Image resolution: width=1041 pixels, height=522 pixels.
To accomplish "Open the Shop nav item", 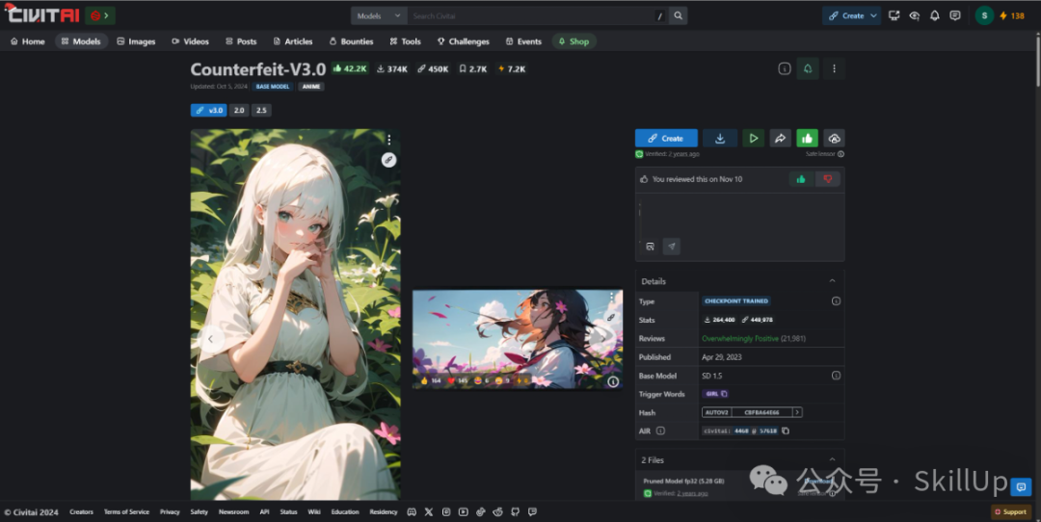I will click(574, 41).
